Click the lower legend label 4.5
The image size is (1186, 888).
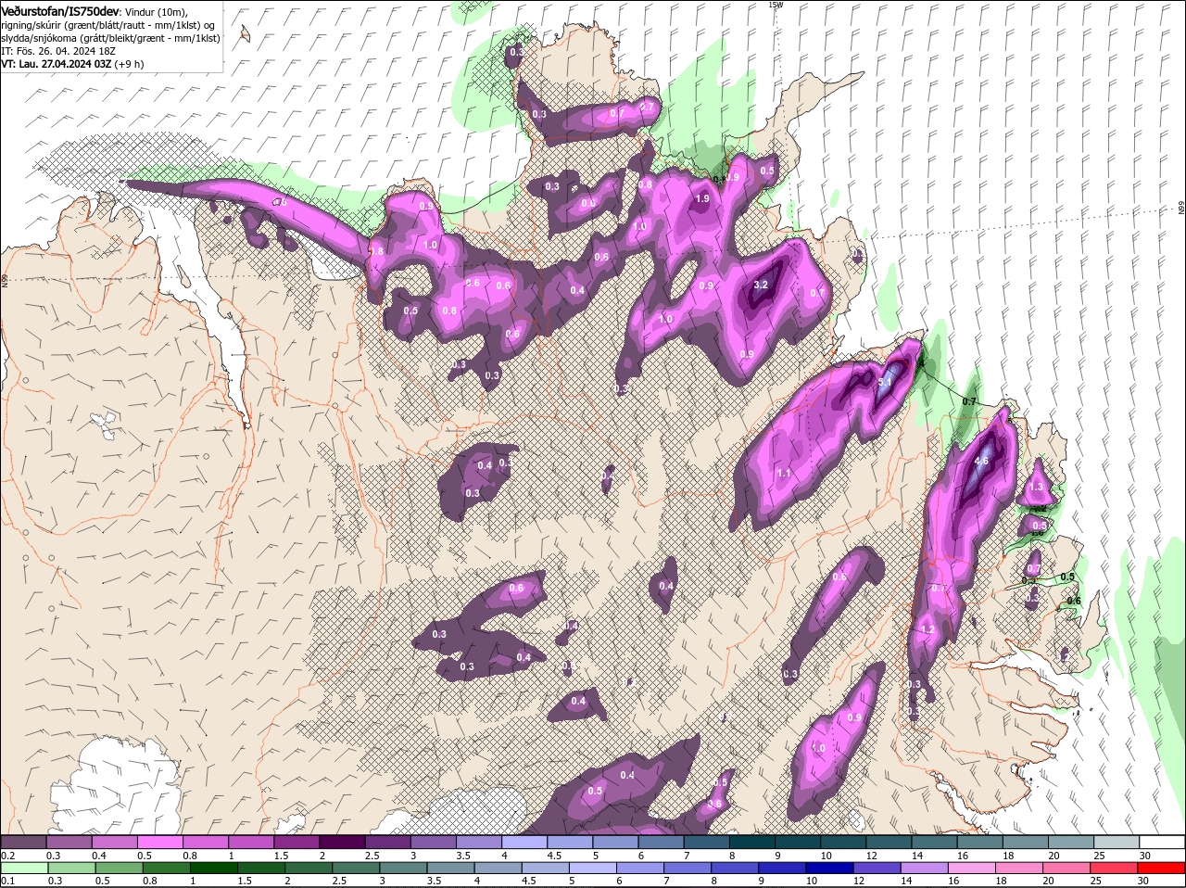(529, 881)
